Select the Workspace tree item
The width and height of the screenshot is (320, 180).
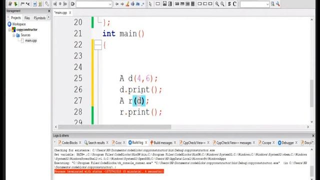19,24
